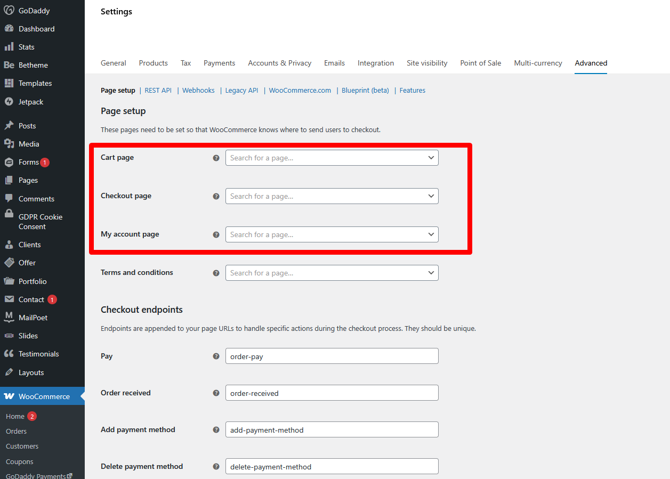
Task: Click the Stats bar chart icon
Action: [9, 47]
